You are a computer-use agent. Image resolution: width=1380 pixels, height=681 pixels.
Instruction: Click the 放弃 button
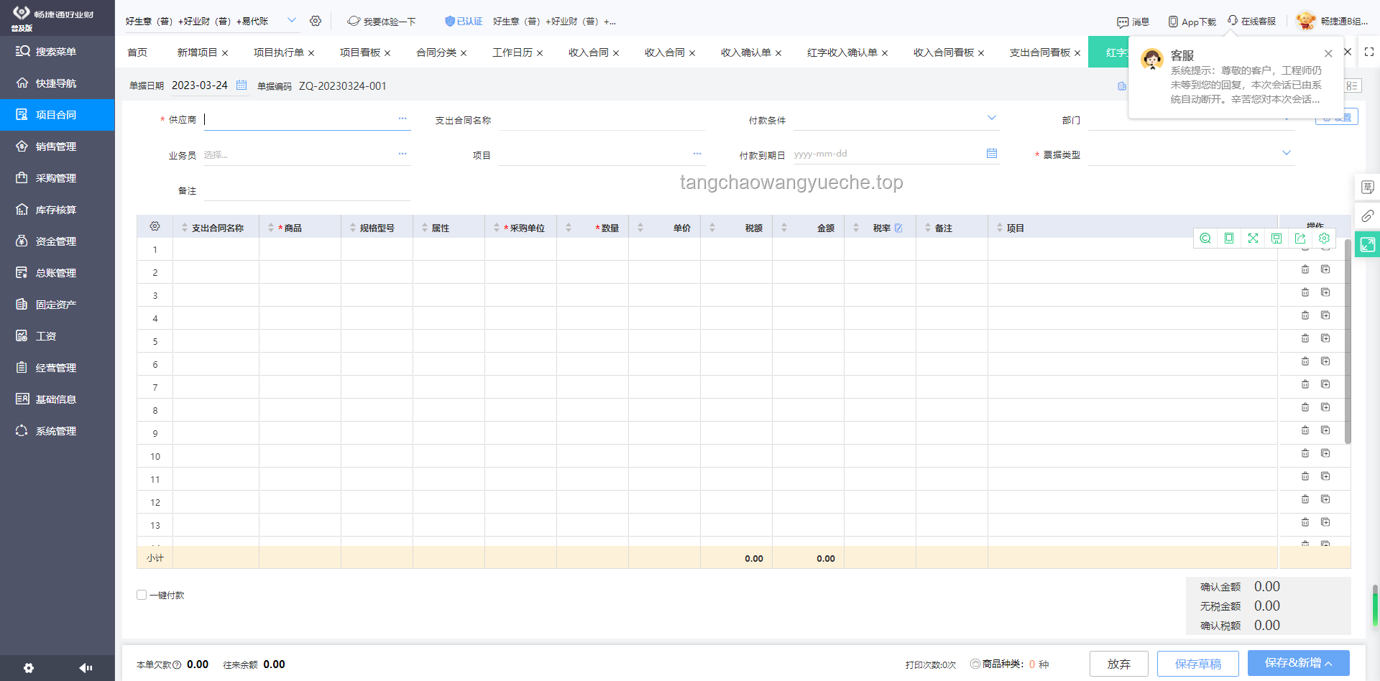click(1118, 664)
